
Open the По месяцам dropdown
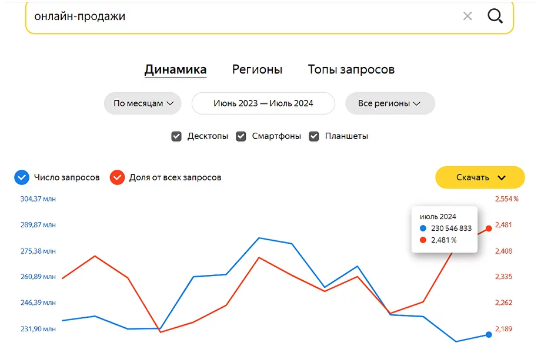click(142, 103)
